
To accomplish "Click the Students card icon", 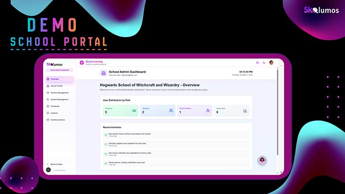I will click(171, 111).
